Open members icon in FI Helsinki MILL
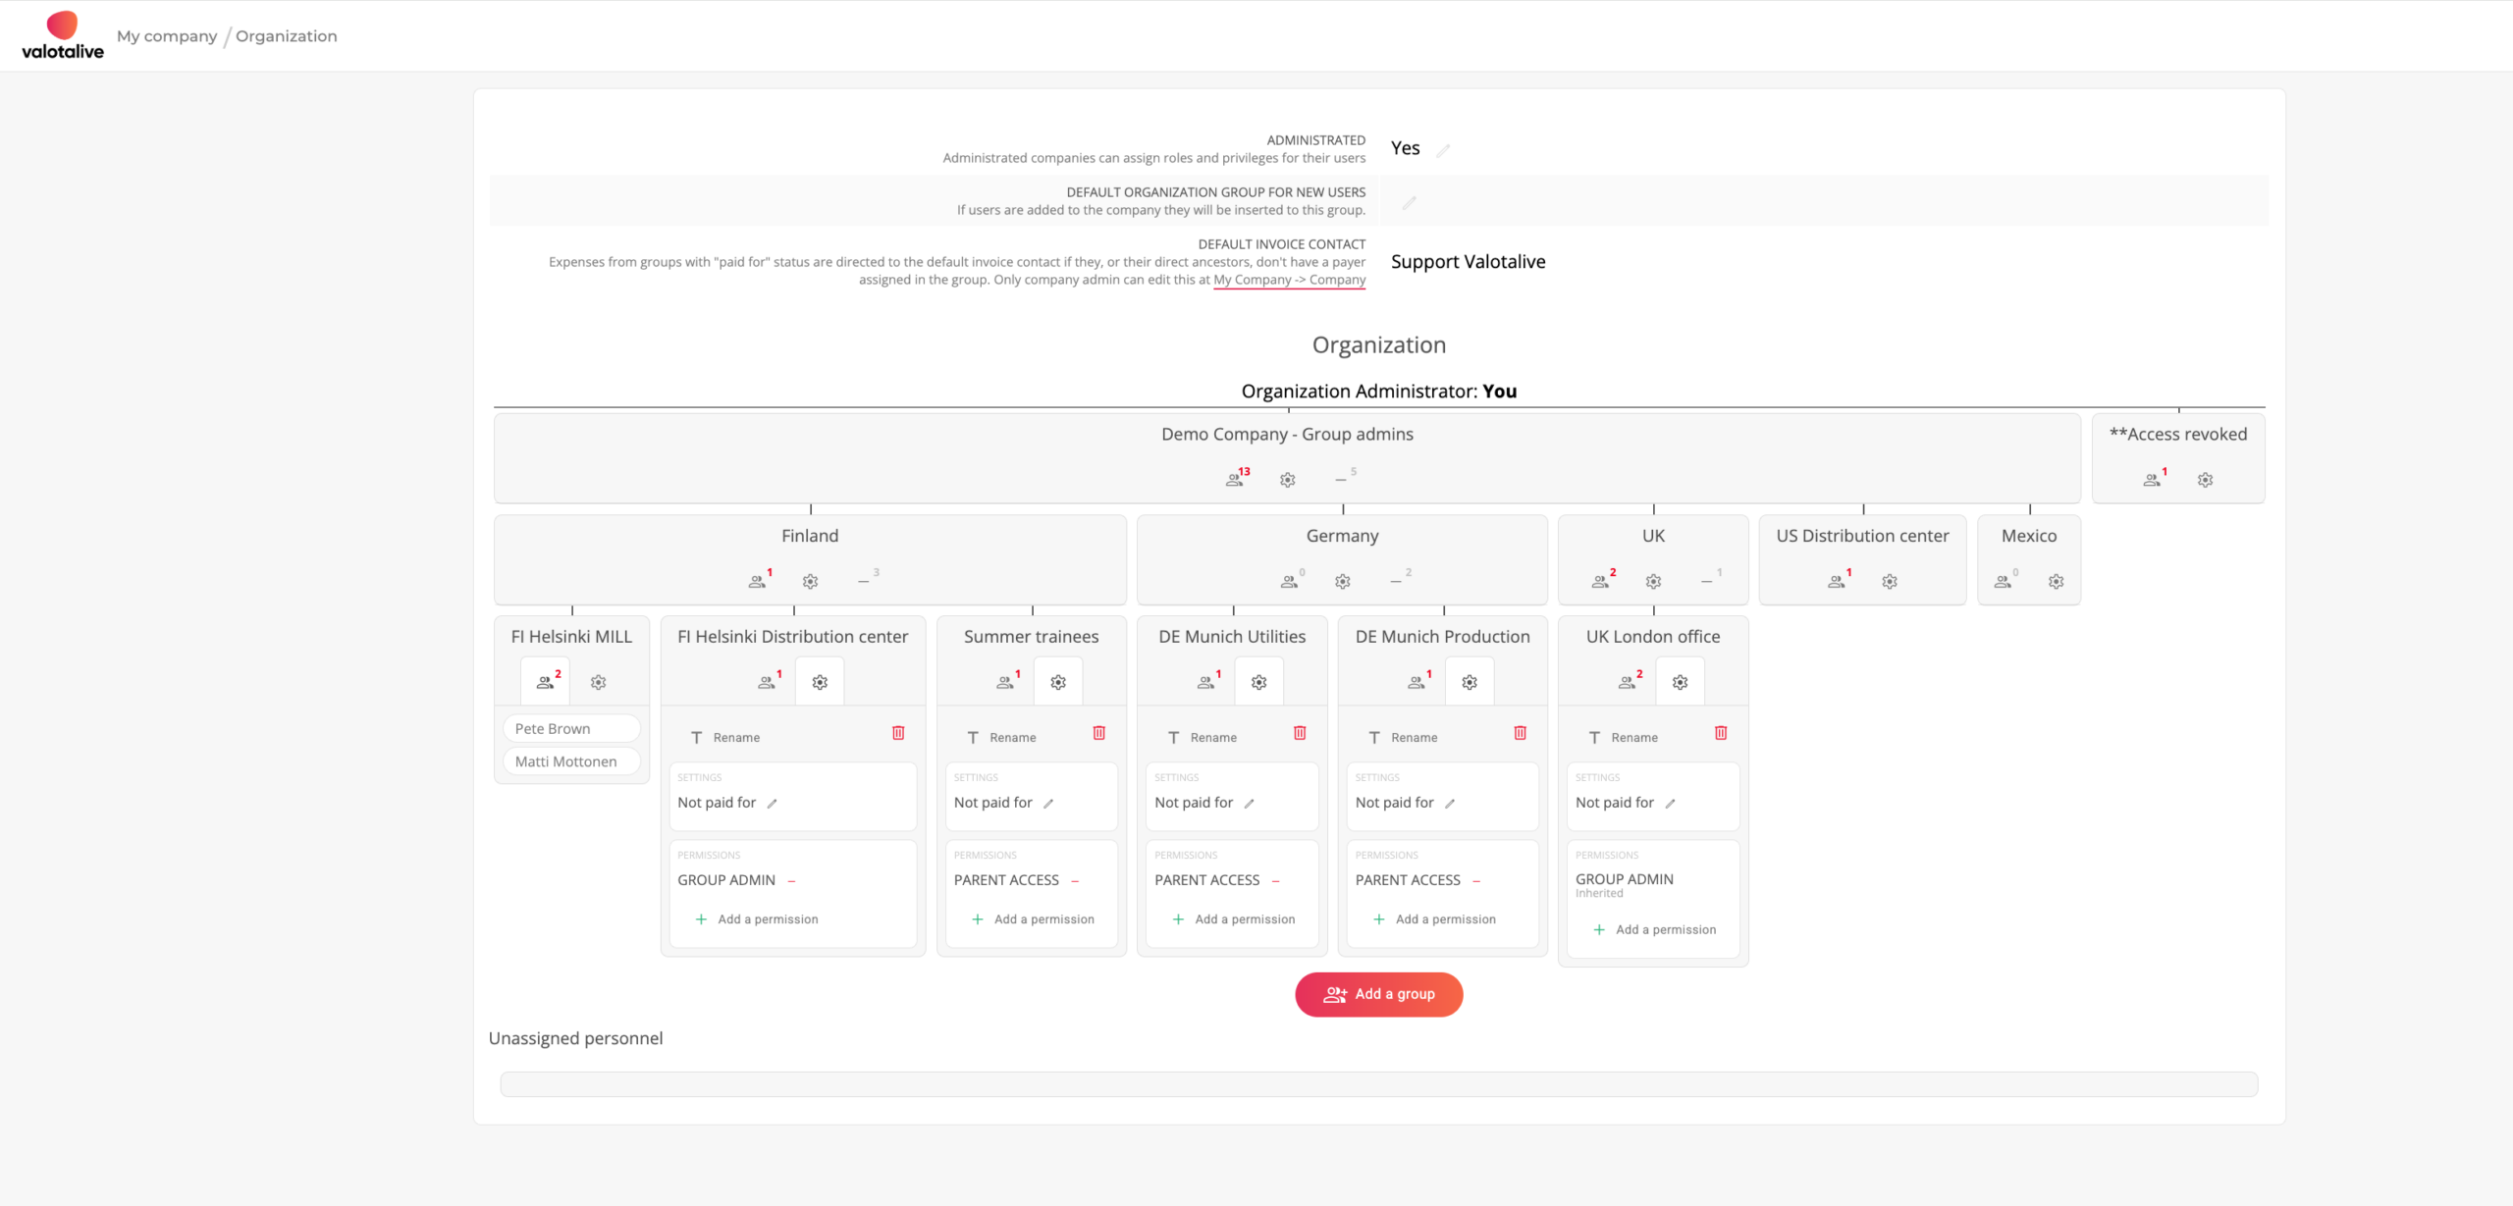Screen dimensions: 2513x1206 pyautogui.click(x=546, y=682)
